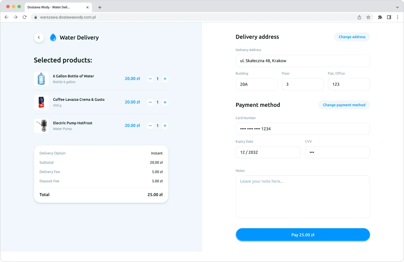Expand the tab search chevron
The height and width of the screenshot is (262, 404).
click(397, 7)
